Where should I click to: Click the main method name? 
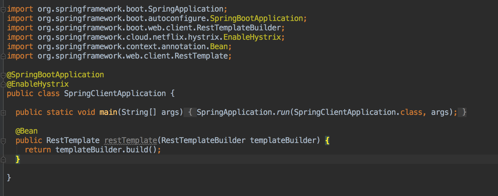[108, 112]
